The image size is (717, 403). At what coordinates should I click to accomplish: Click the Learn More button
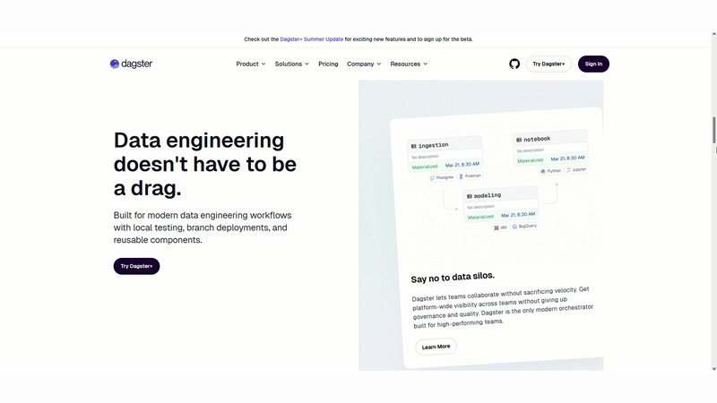click(436, 347)
